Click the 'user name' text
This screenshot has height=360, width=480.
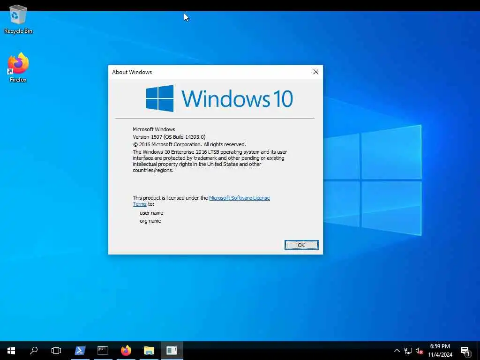151,213
